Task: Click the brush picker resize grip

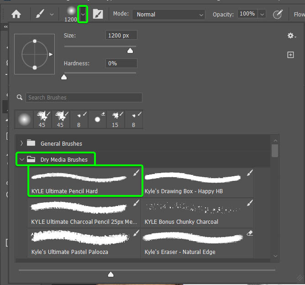Action: tap(300, 279)
